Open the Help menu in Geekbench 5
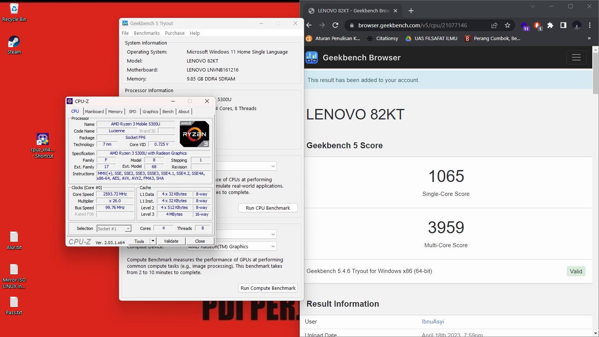Screen dimensions: 599x337 point(195,33)
